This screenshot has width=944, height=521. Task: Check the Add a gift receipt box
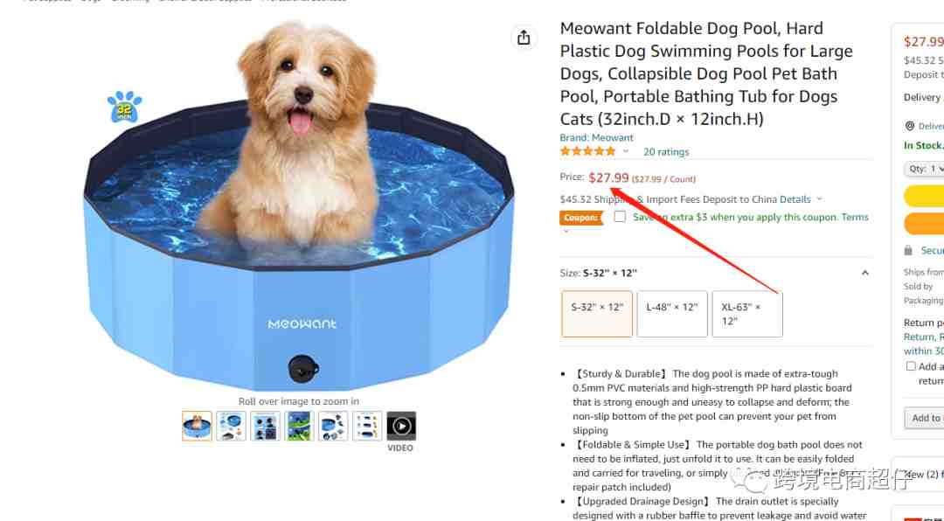pyautogui.click(x=911, y=366)
